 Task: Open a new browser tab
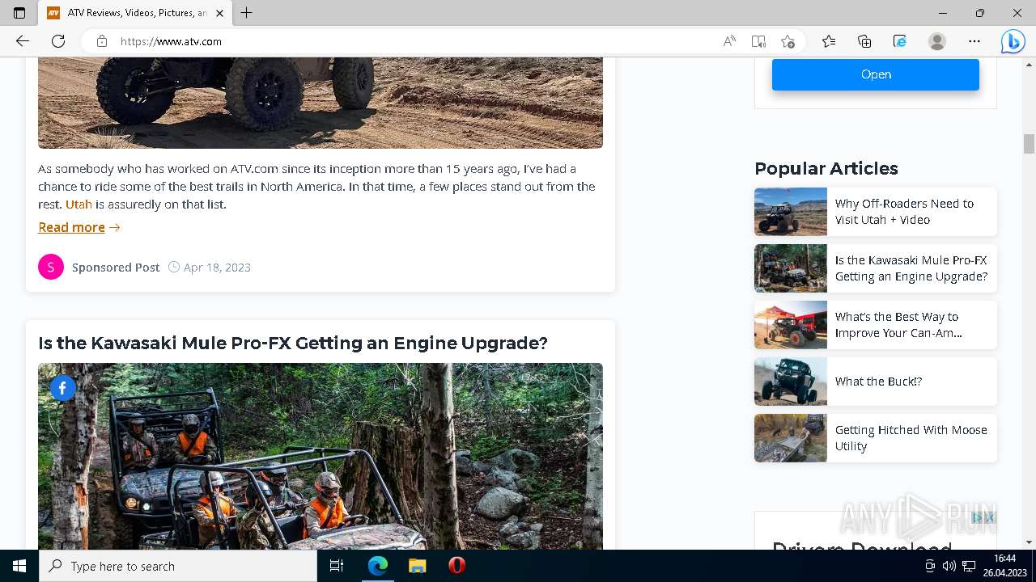[x=247, y=13]
